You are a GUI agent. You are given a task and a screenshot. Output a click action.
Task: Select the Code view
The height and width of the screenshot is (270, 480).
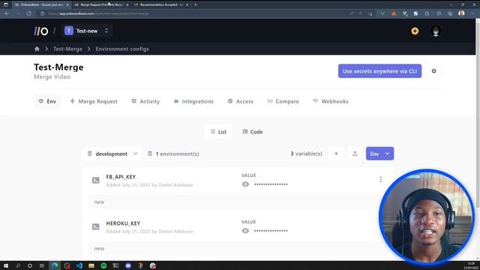(x=253, y=132)
